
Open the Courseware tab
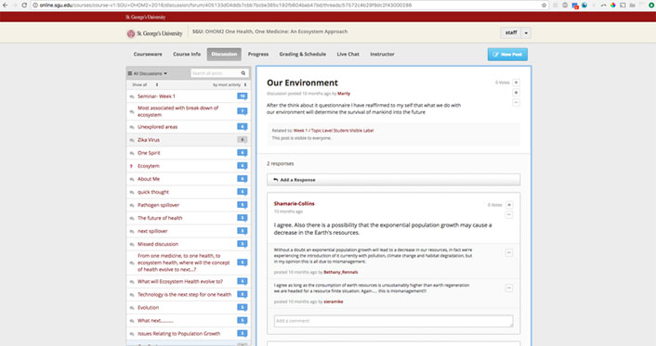pos(148,55)
